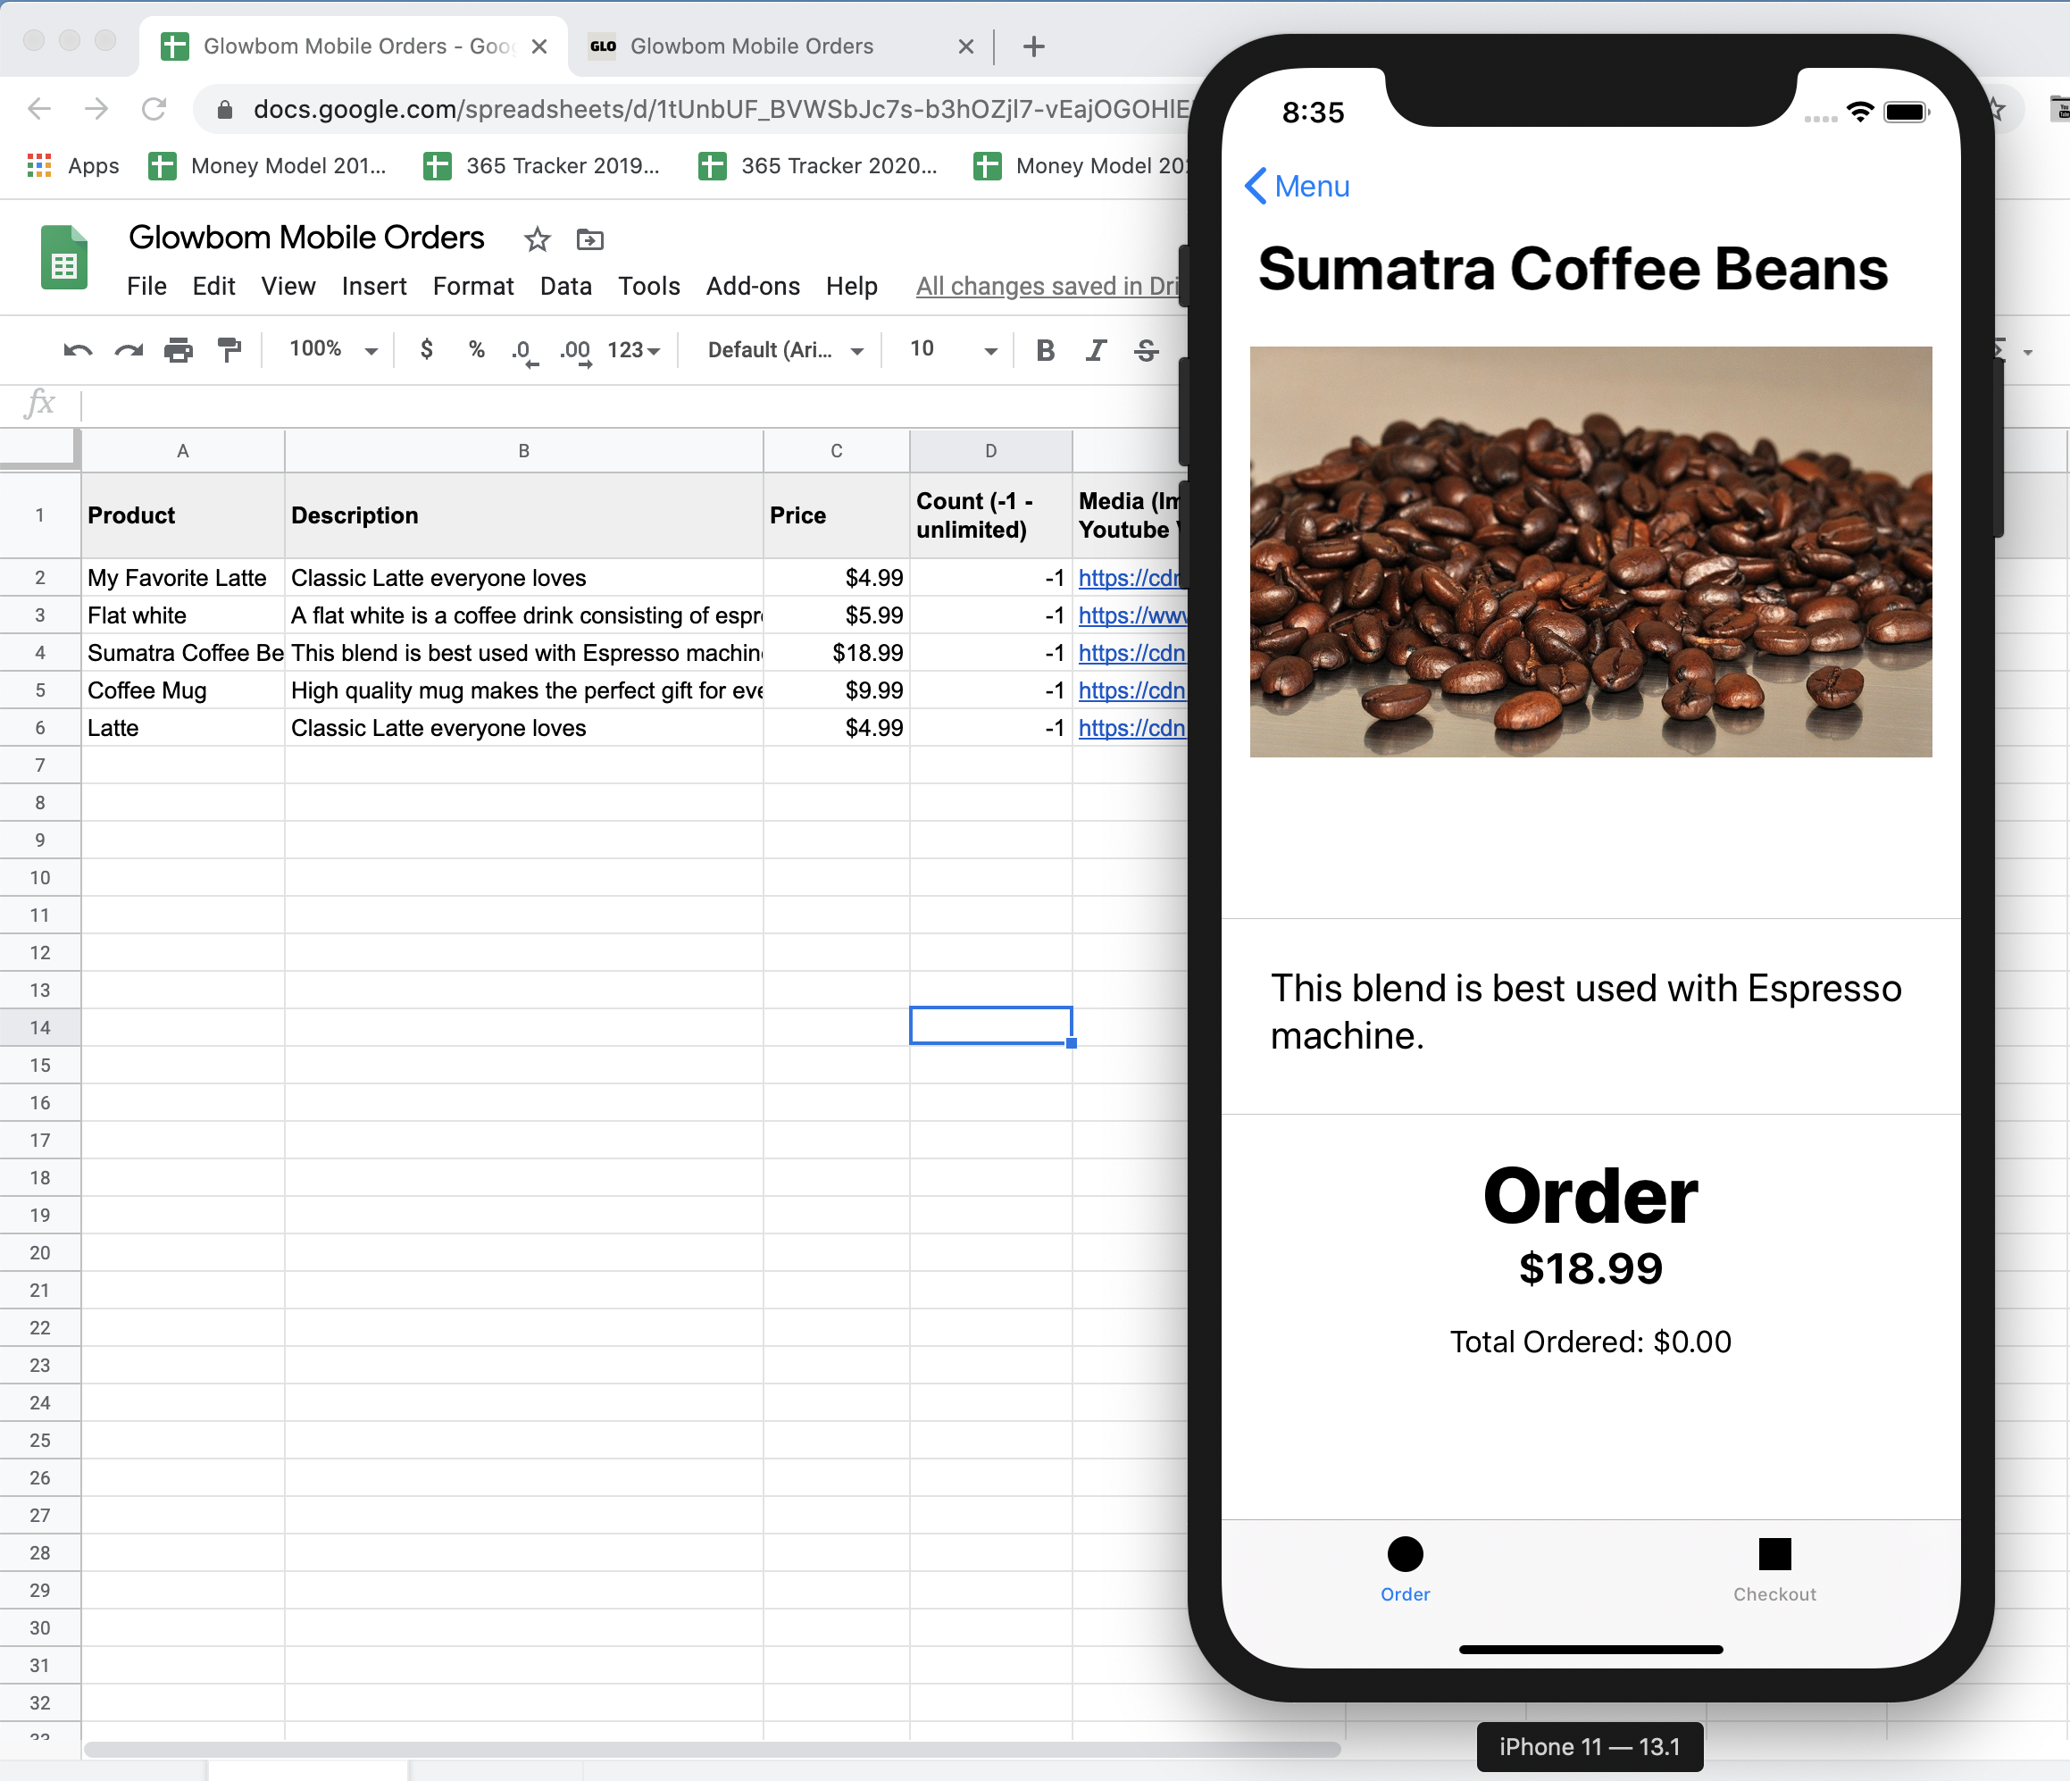Open the Flat white media link
The width and height of the screenshot is (2070, 1781).
(1131, 615)
